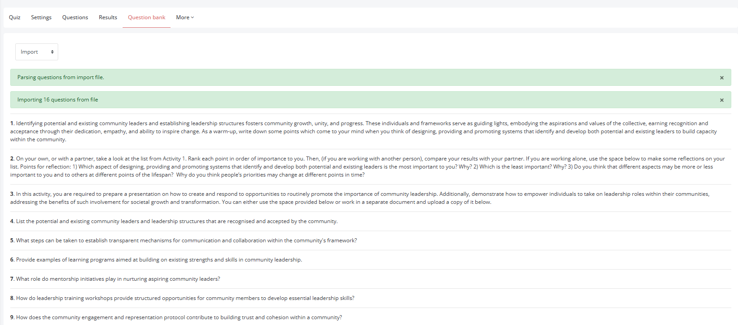Click question 8 about leadership training workshops
This screenshot has width=738, height=325.
(x=182, y=298)
